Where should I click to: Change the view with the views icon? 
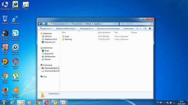coord(137,29)
